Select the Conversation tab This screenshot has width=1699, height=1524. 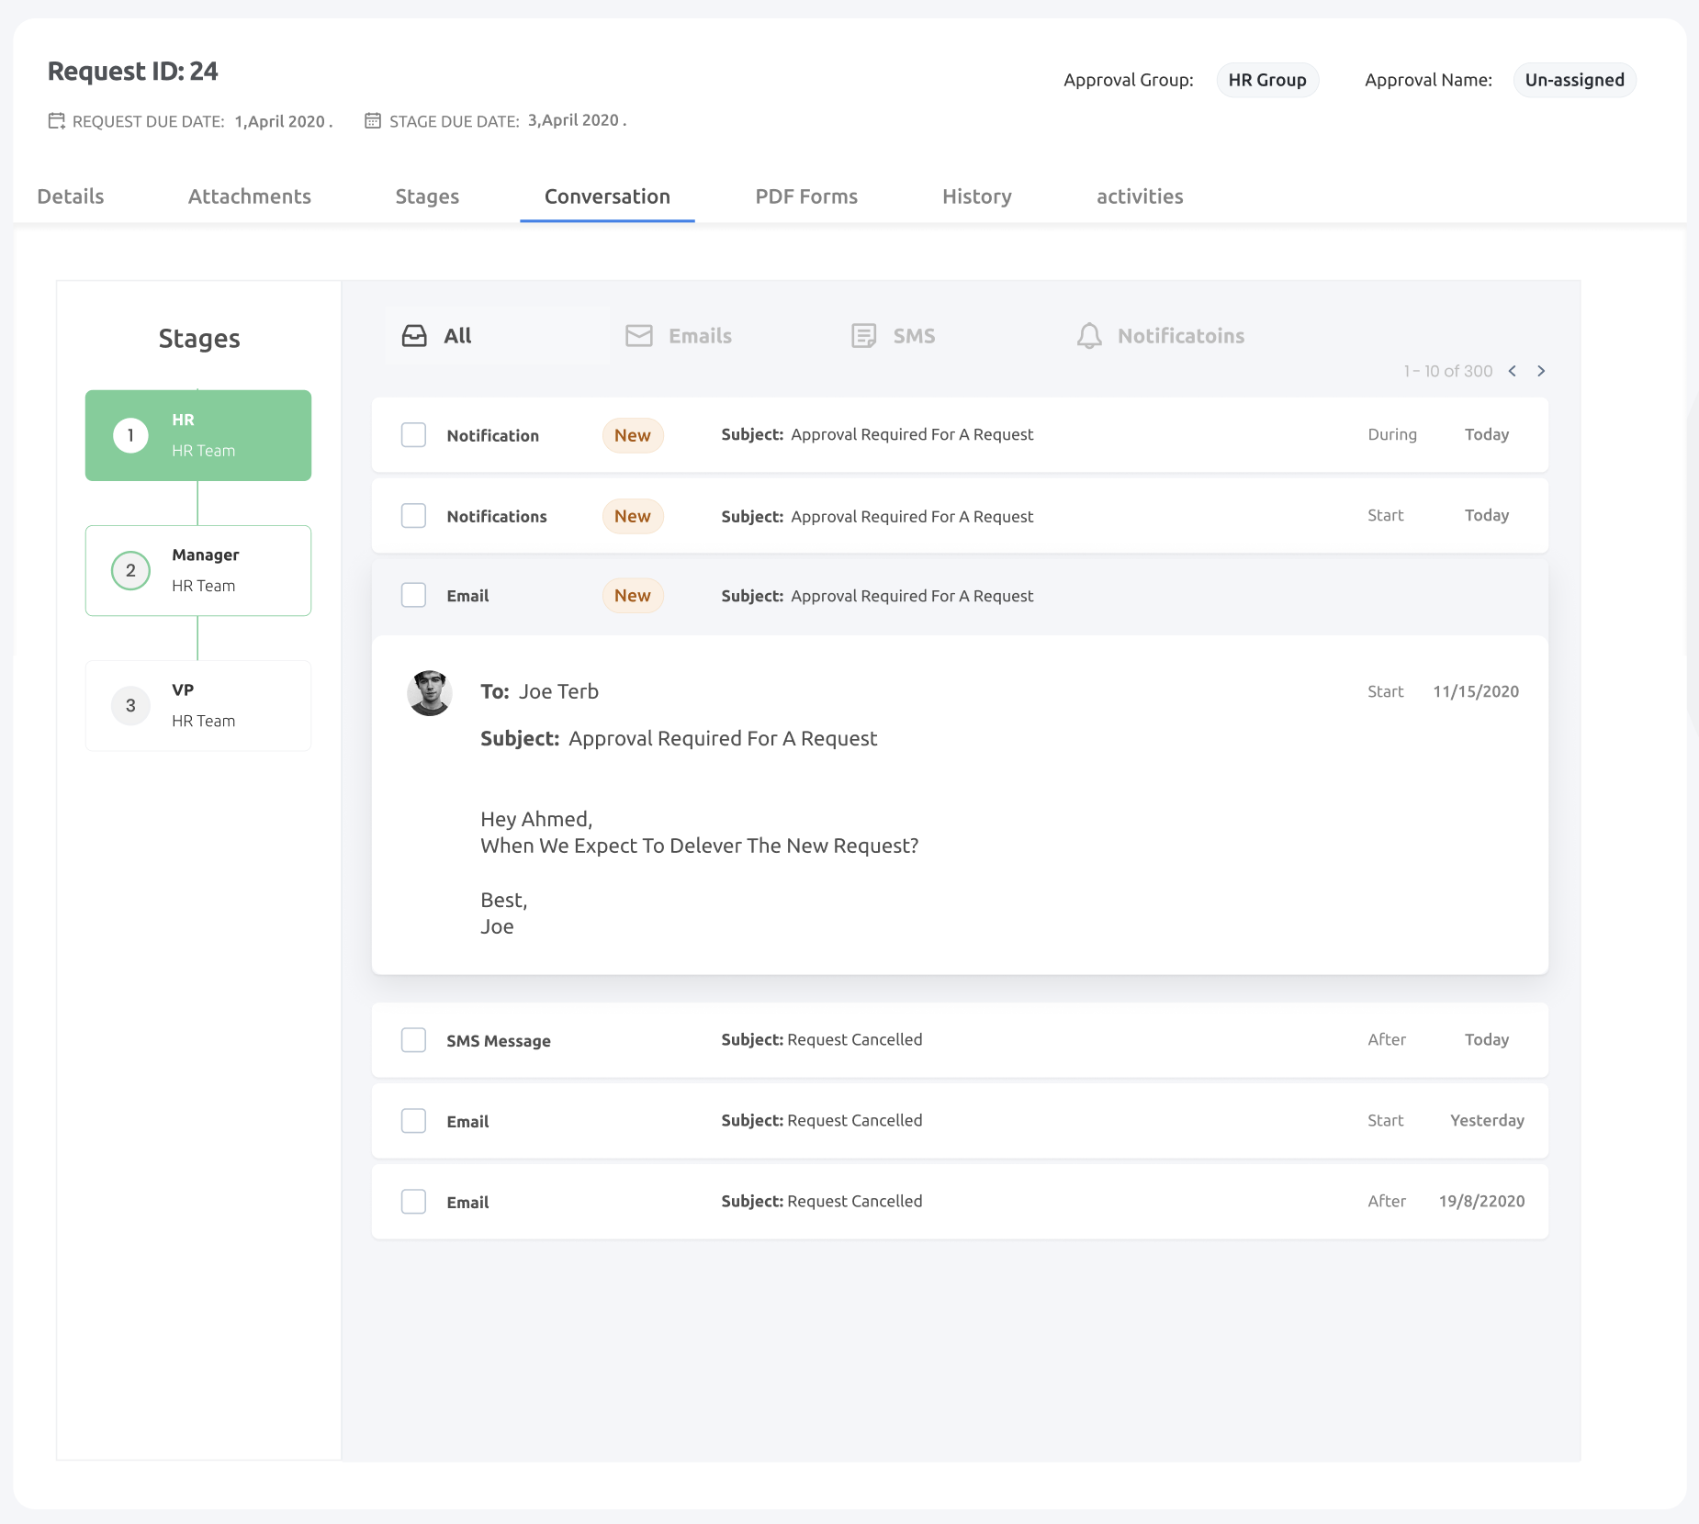pyautogui.click(x=607, y=196)
